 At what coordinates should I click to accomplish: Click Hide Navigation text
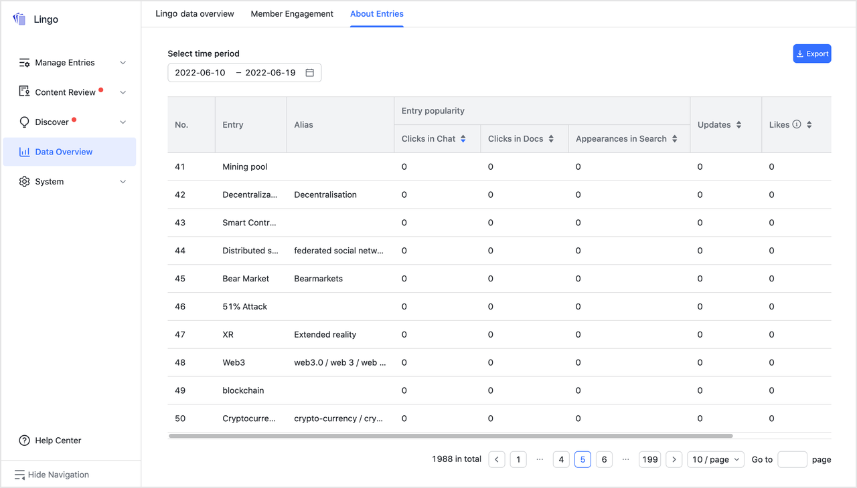point(58,475)
